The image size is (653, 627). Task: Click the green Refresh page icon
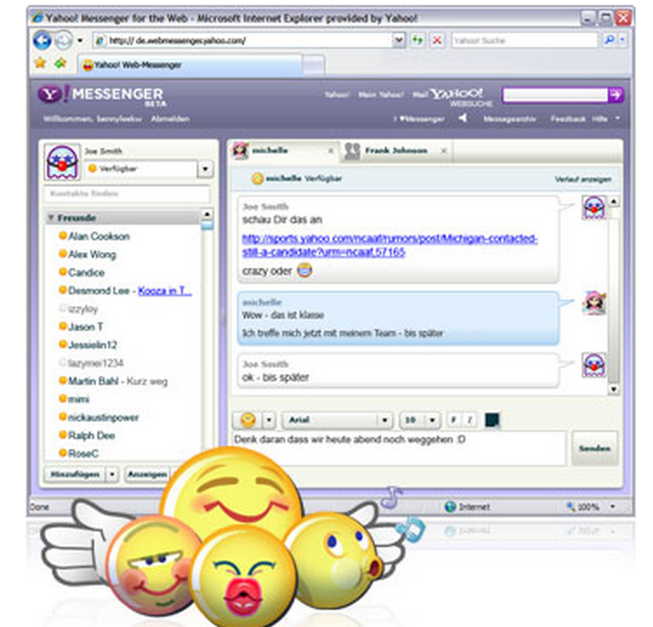(418, 40)
